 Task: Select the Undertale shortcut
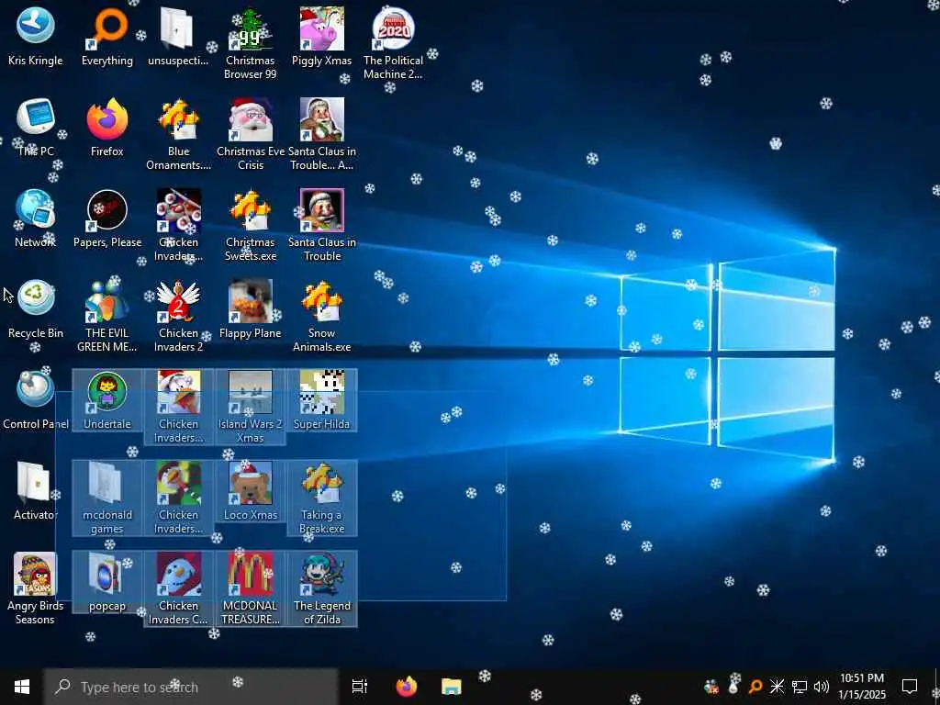pyautogui.click(x=106, y=400)
